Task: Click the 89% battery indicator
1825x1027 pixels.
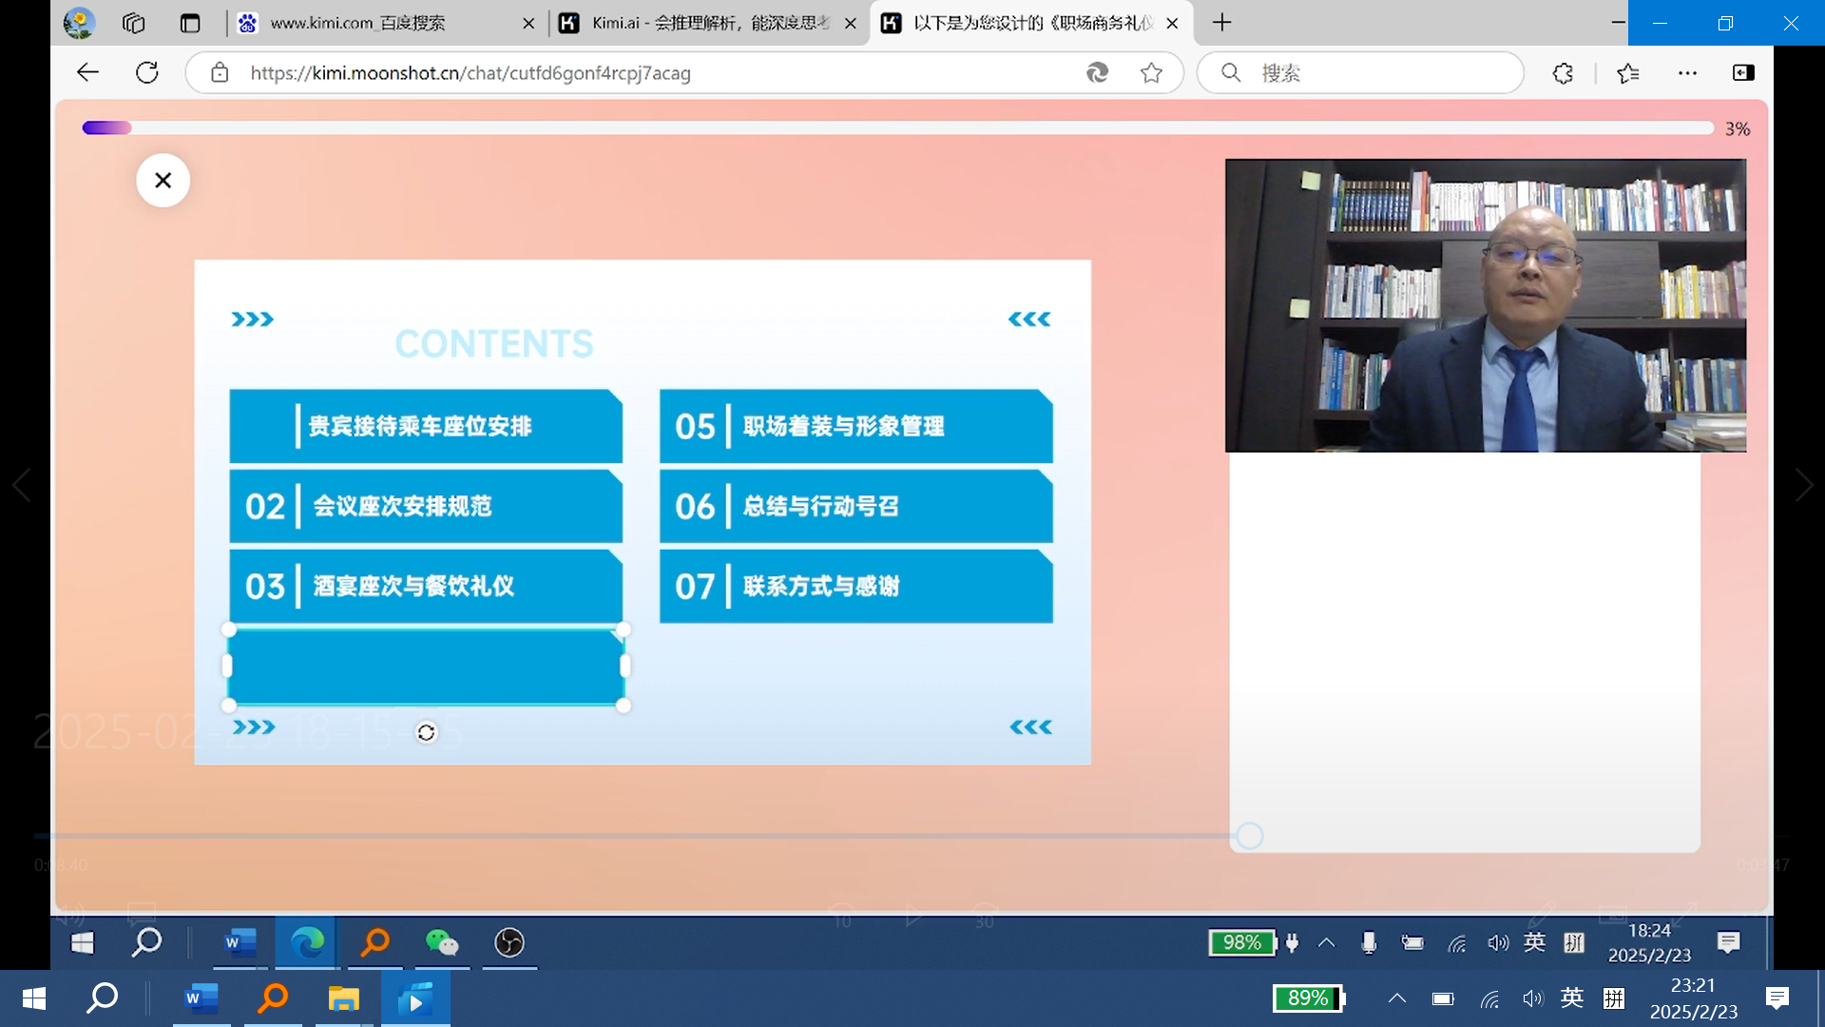Action: coord(1309,998)
